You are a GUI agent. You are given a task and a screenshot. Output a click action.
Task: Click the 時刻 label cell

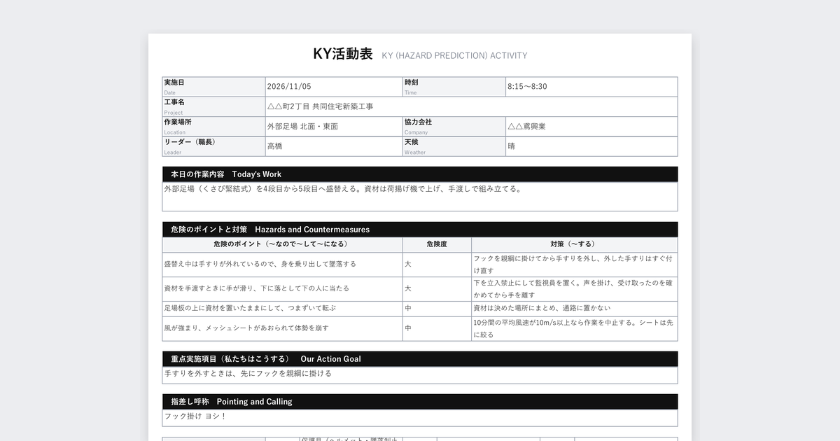tap(454, 87)
